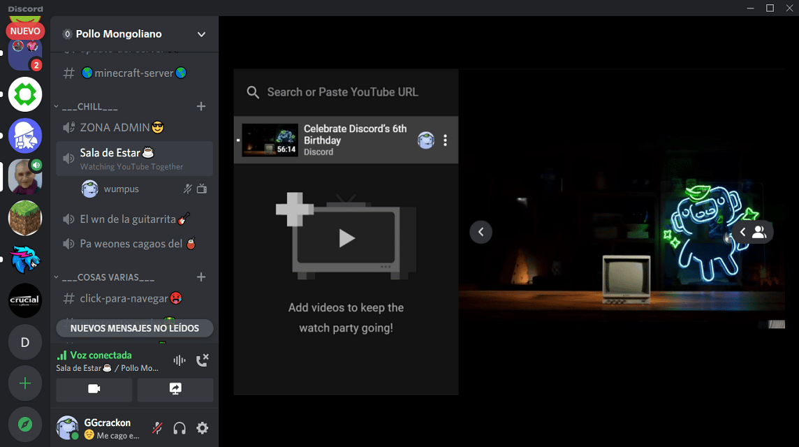Click wumpus user in voice channel

pos(121,189)
